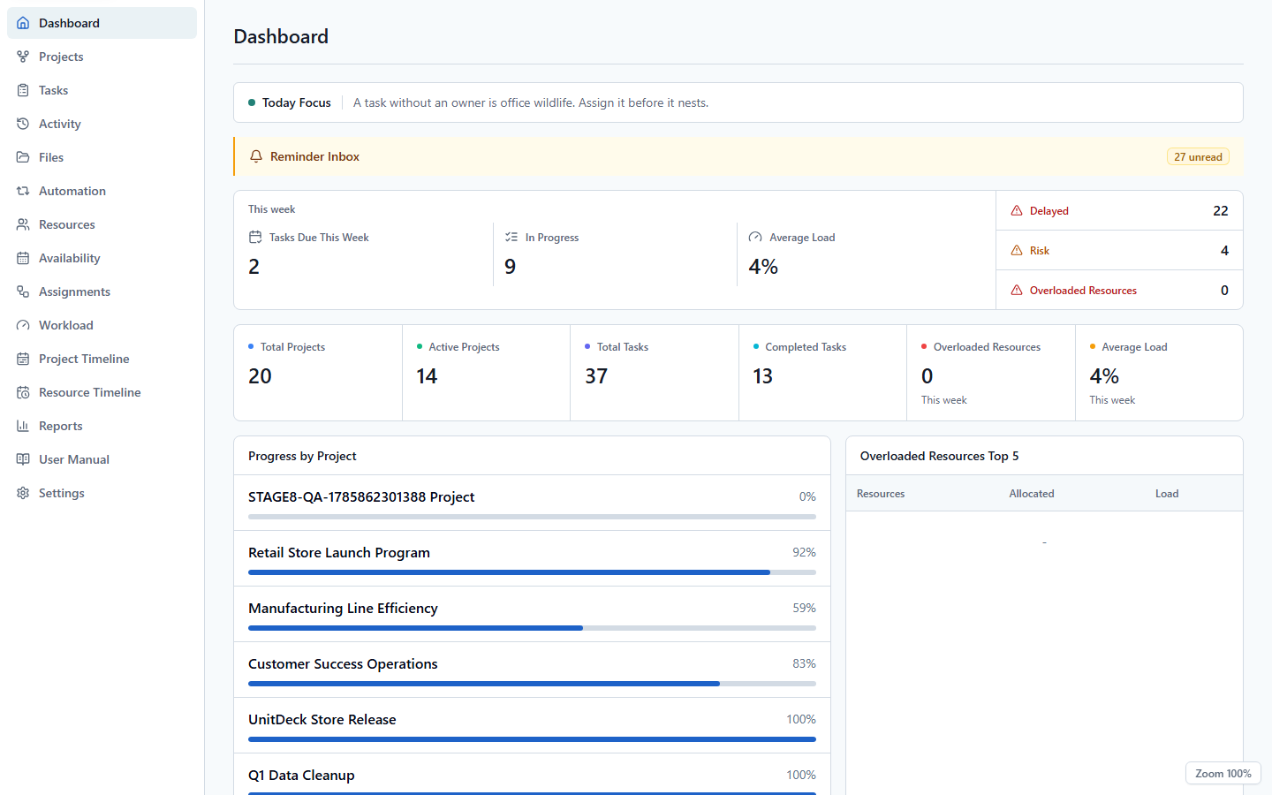Click the Resources people icon
Viewport: 1272px width, 795px height.
pyautogui.click(x=23, y=224)
